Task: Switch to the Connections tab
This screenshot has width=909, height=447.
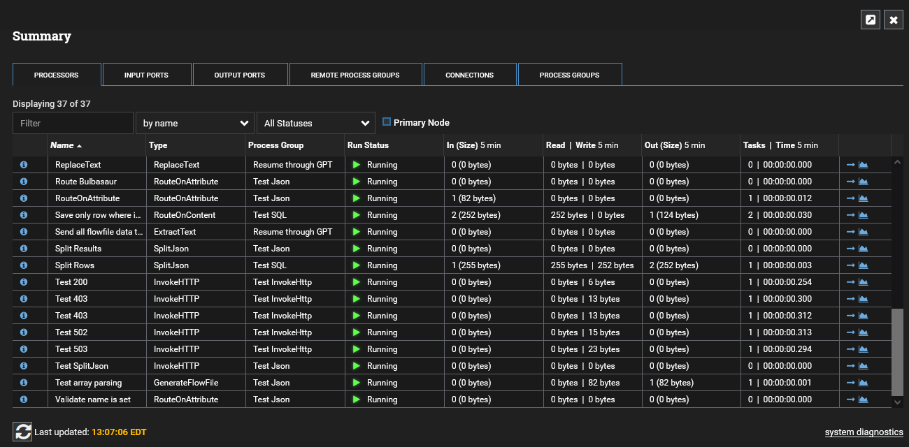Action: coord(469,75)
